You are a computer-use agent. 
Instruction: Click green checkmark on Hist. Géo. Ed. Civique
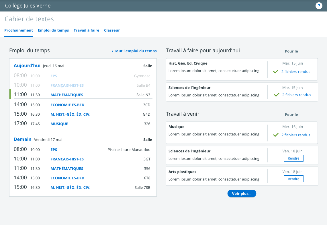click(276, 71)
